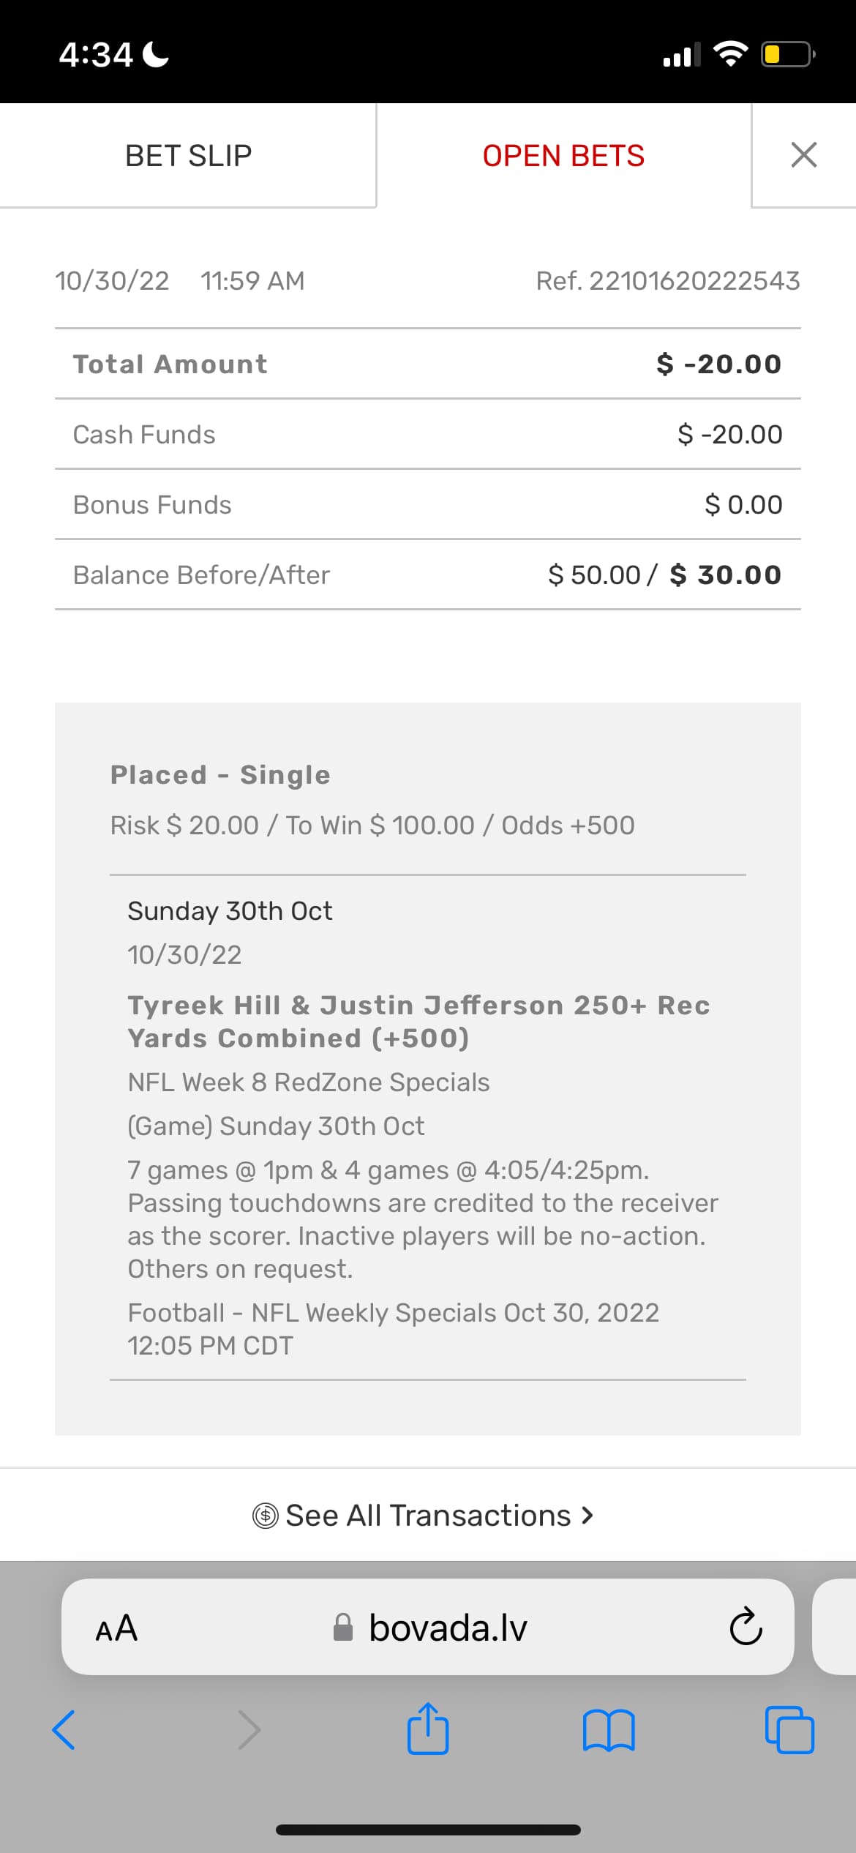
Task: Open See All Transactions link
Action: click(427, 1515)
